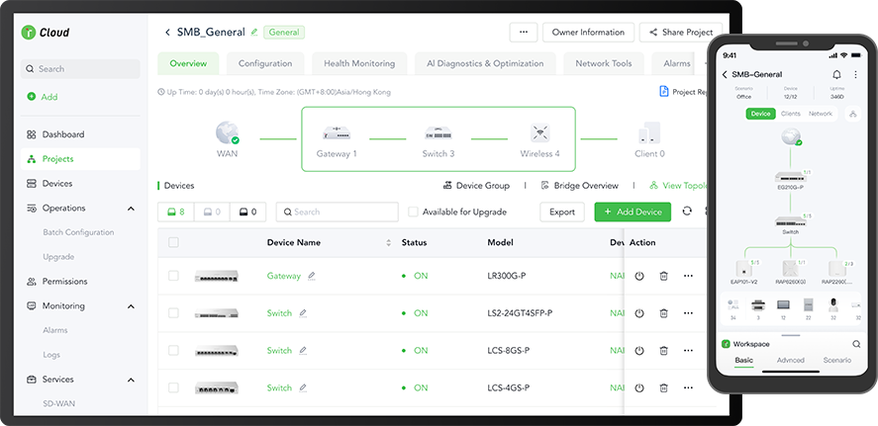Sort by the Device Name column arrows
The image size is (878, 426).
(388, 242)
